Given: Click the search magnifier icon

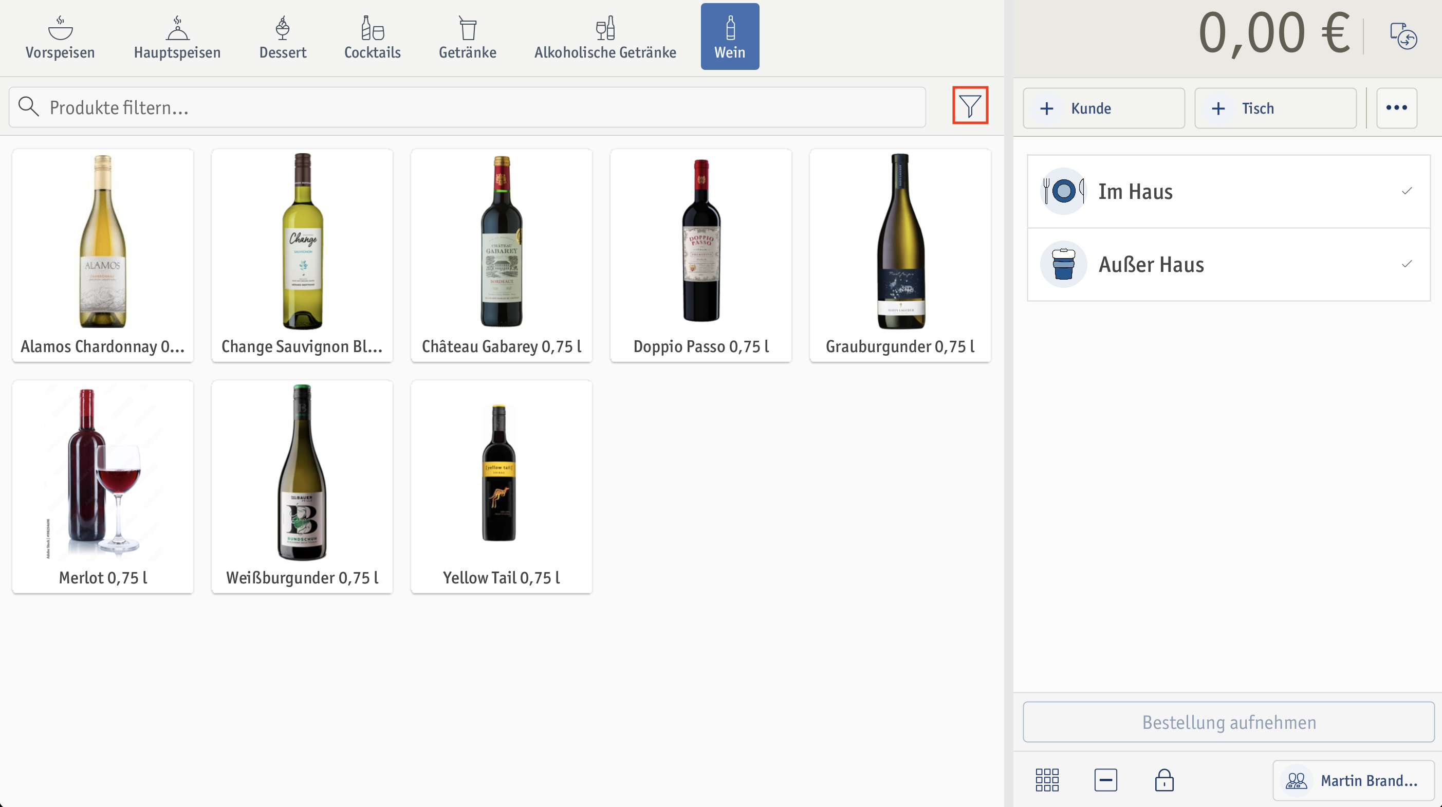Looking at the screenshot, I should 28,106.
